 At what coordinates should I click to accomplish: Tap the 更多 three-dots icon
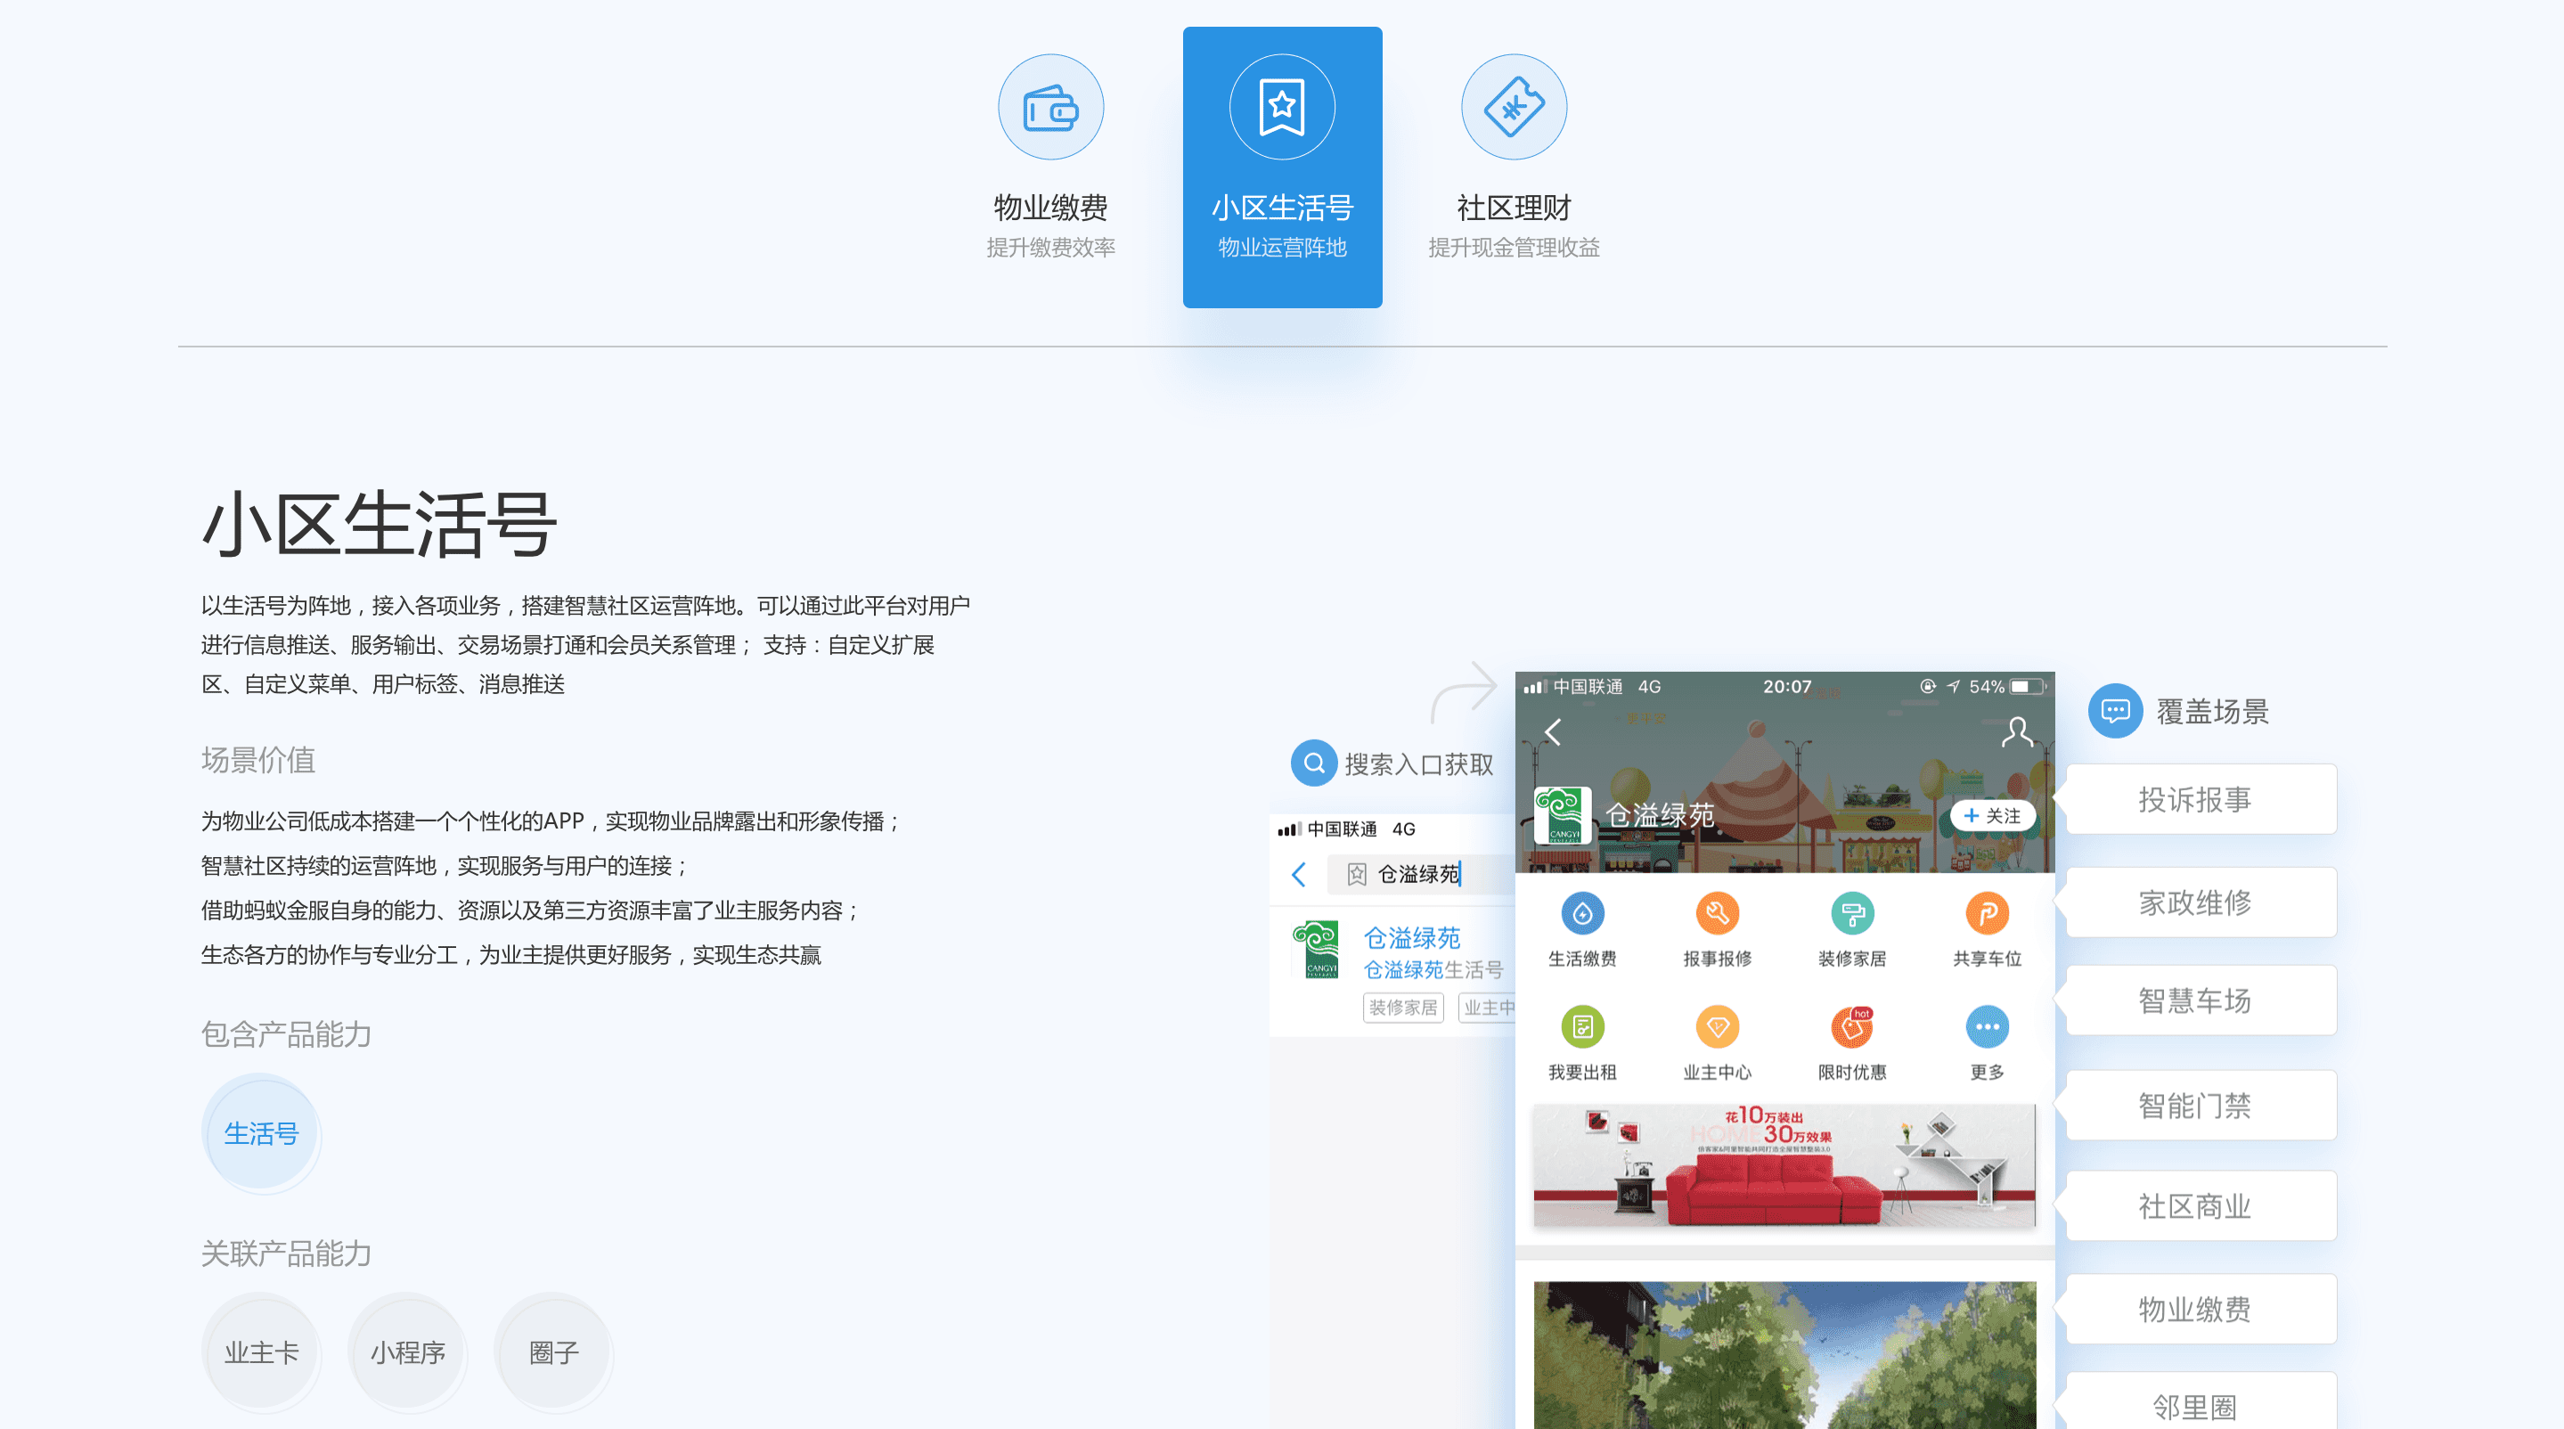1987,1027
